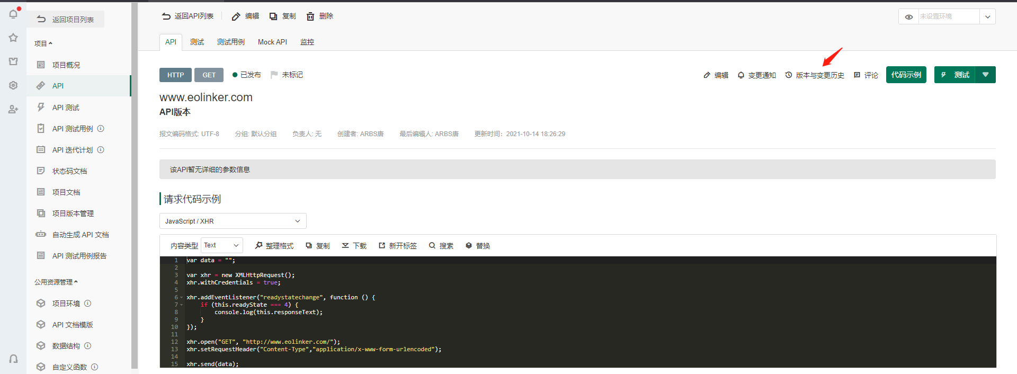Open API 迭代计划 in the sidebar
Viewport: 1017px width, 374px height.
(x=73, y=150)
